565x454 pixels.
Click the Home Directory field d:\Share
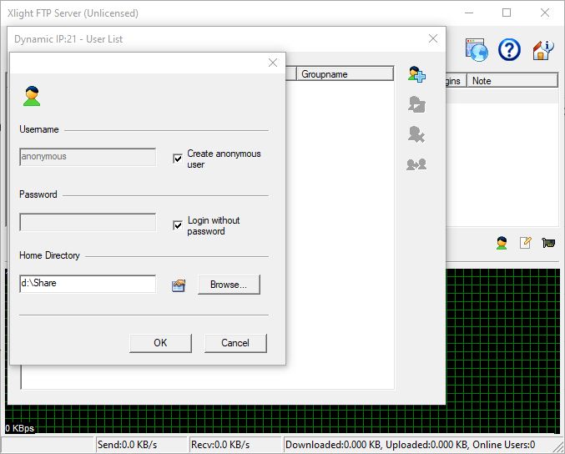[x=88, y=284]
